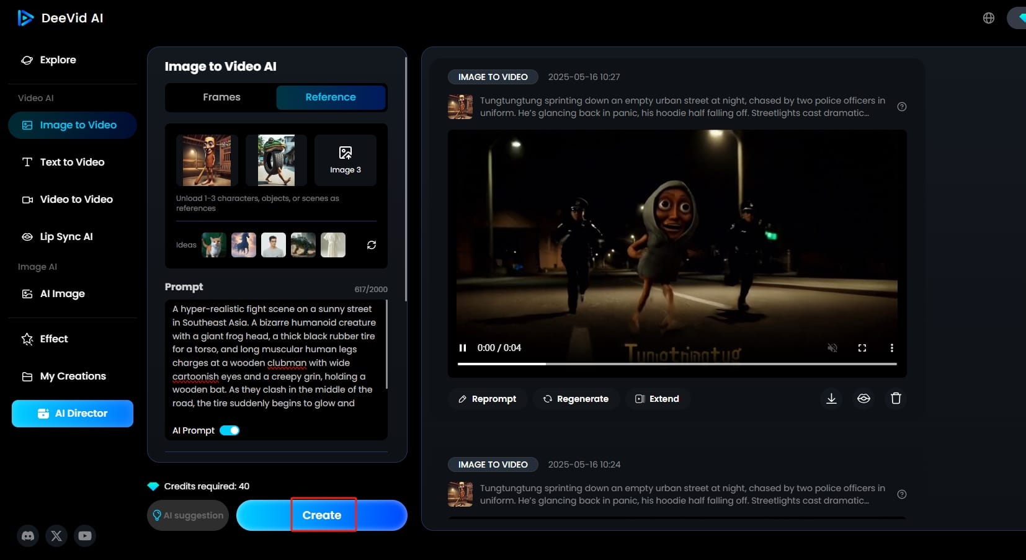Click the IMAGE TO VIDEO tag at 10:24

[493, 464]
